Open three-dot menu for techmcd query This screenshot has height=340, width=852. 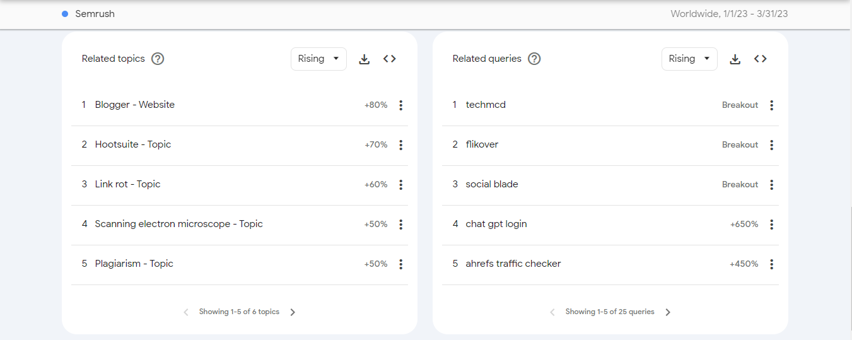pos(771,105)
